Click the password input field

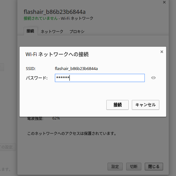click(x=100, y=78)
